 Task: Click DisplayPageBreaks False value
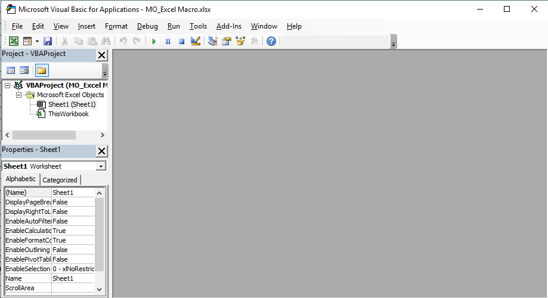[73, 202]
